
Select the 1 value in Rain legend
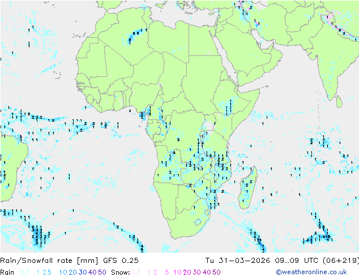click(x=38, y=272)
